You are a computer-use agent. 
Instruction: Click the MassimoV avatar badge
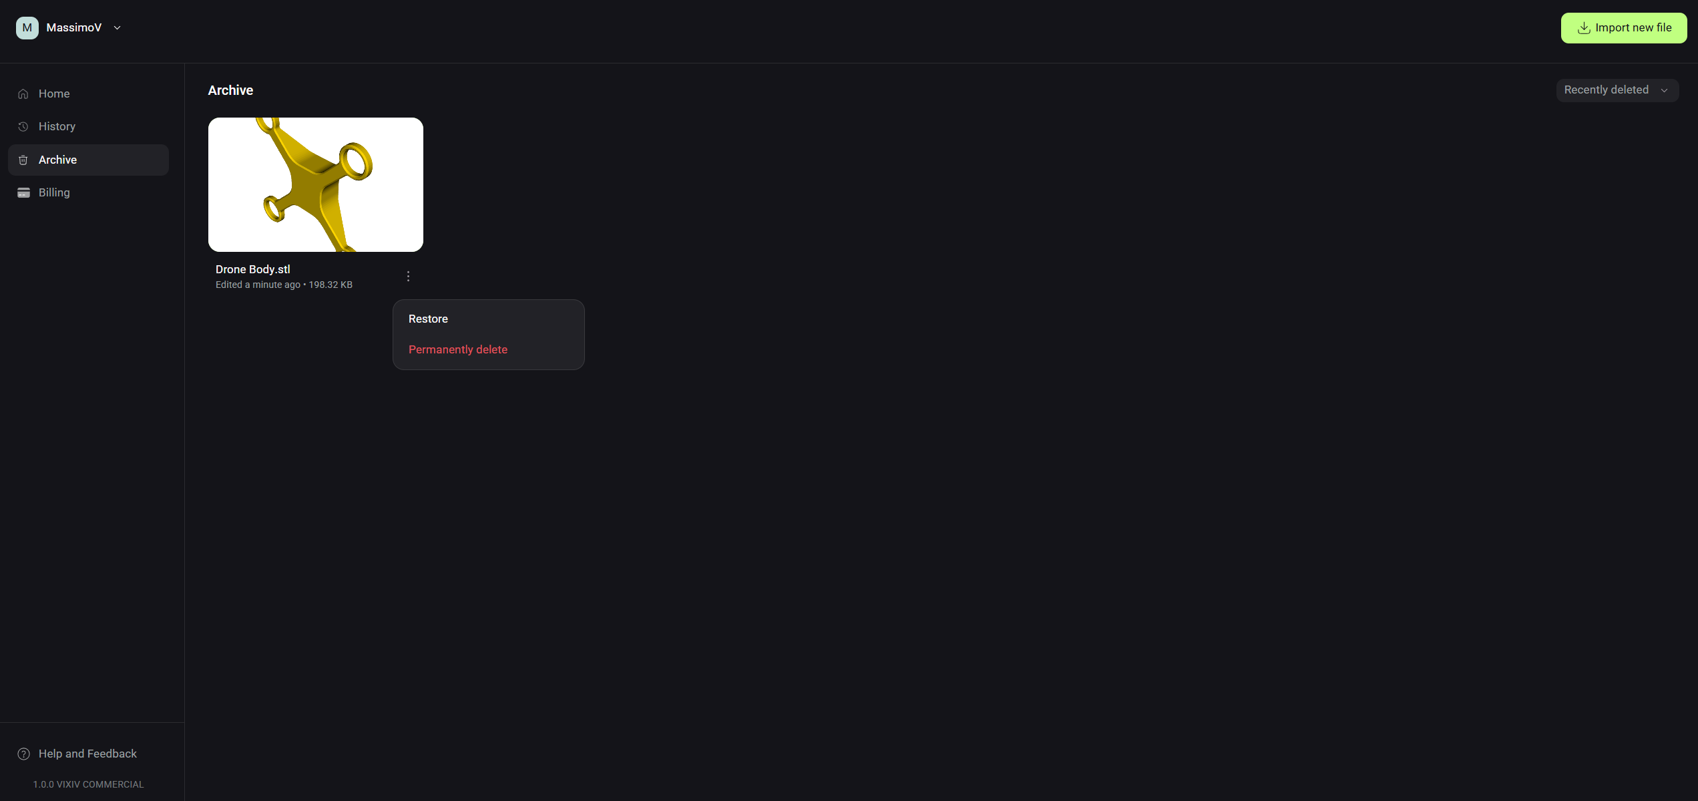[x=27, y=28]
